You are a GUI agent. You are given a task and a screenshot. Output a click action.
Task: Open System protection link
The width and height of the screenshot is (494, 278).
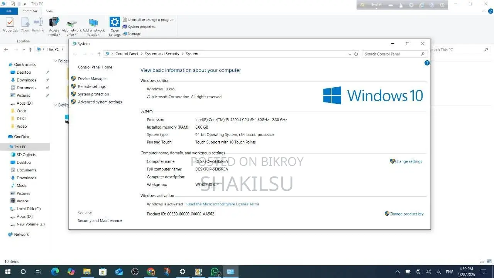pos(93,94)
